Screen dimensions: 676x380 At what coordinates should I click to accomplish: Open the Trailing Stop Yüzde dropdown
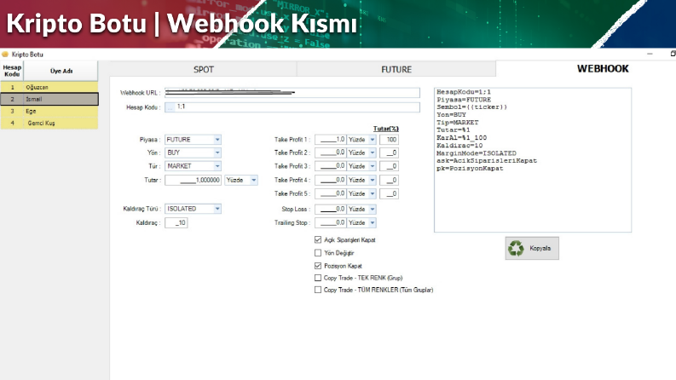[373, 222]
